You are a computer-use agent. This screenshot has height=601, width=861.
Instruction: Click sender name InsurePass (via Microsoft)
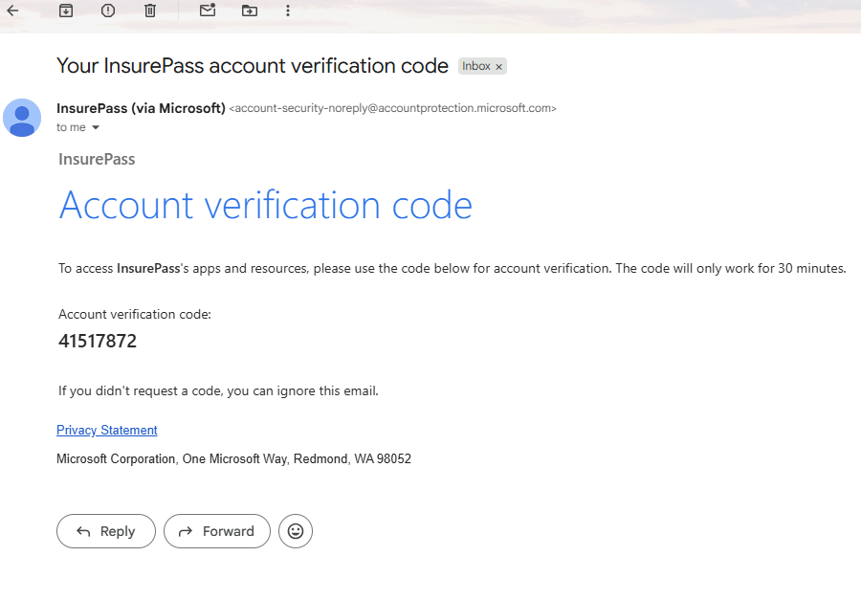click(141, 108)
